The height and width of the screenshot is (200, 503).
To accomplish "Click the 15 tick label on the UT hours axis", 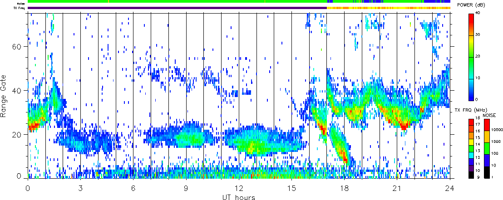I will [x=291, y=188].
